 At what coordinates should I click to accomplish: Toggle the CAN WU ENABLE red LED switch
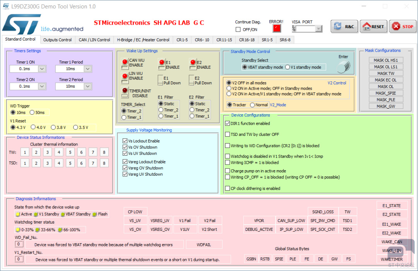[125, 64]
